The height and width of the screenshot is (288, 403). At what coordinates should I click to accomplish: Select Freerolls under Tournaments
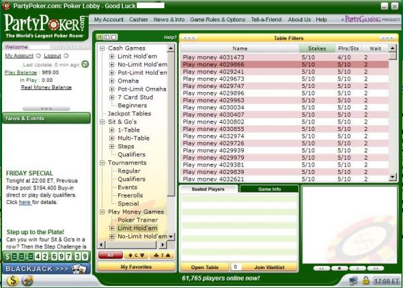(x=130, y=195)
